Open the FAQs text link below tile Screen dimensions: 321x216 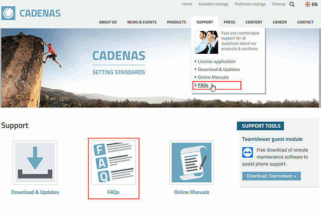tap(113, 192)
